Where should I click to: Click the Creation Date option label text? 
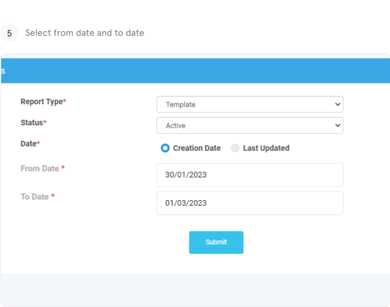pyautogui.click(x=197, y=148)
